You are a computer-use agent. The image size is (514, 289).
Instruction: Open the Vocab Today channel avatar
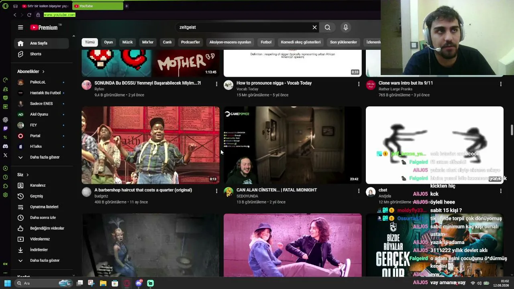tap(228, 85)
